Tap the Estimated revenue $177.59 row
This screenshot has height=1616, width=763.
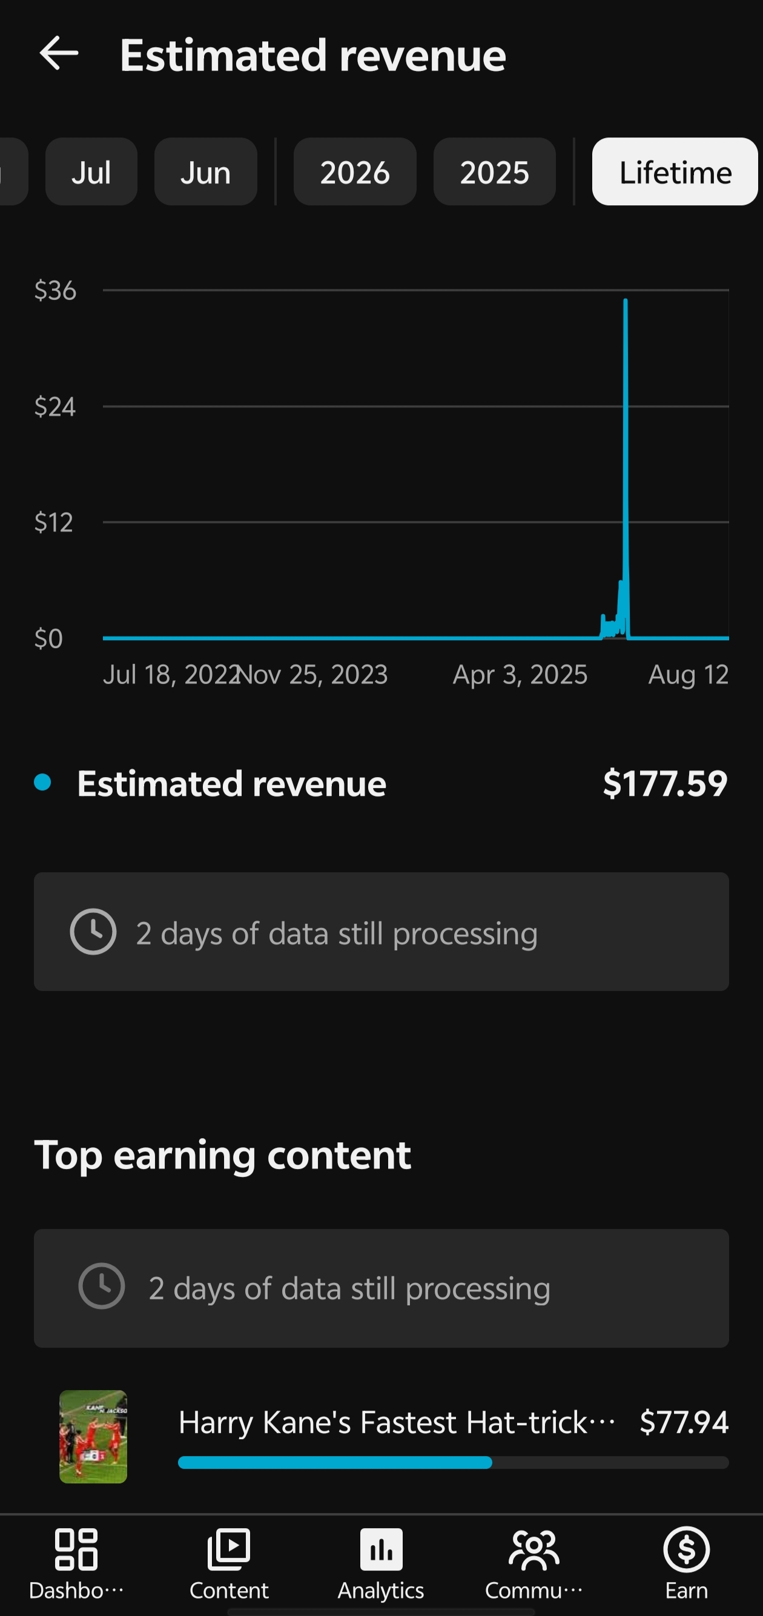pyautogui.click(x=381, y=784)
